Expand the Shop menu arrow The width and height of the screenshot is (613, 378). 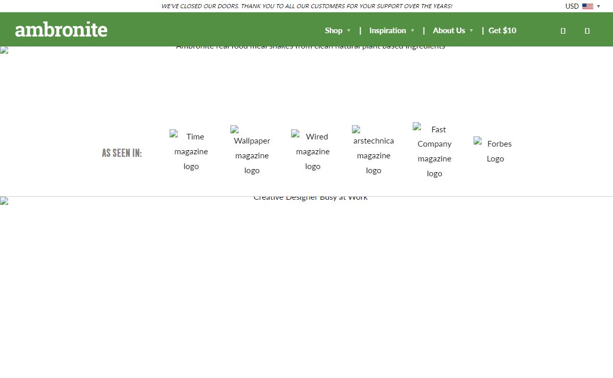coord(349,31)
